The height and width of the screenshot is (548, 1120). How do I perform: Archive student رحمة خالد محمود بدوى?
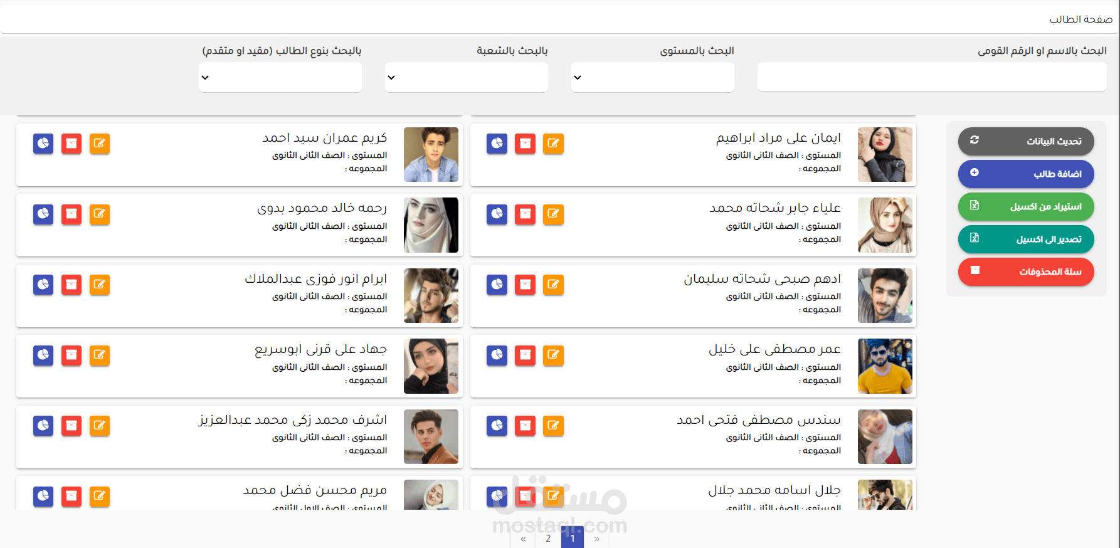[71, 214]
